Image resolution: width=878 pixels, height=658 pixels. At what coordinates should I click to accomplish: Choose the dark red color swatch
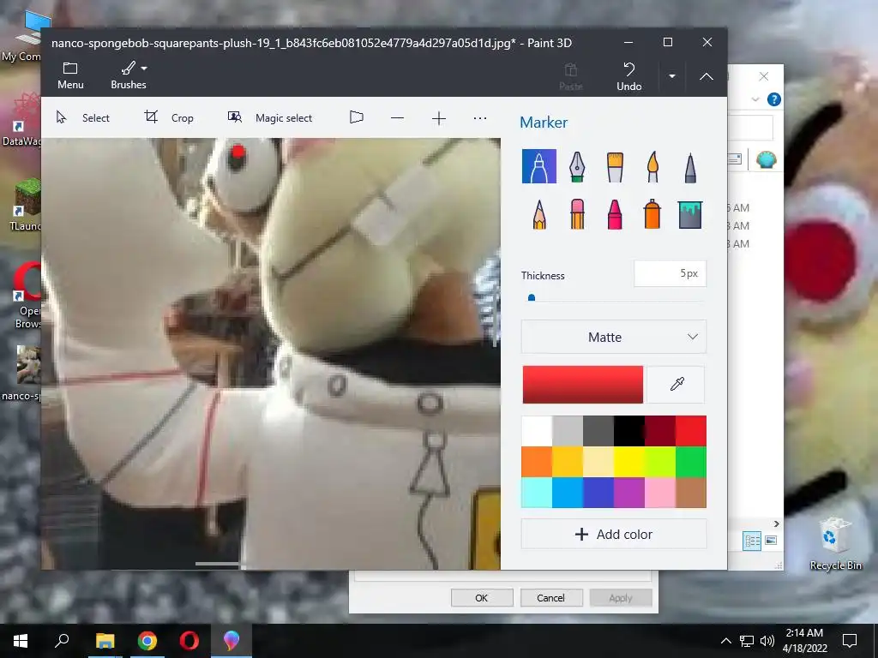coord(659,431)
